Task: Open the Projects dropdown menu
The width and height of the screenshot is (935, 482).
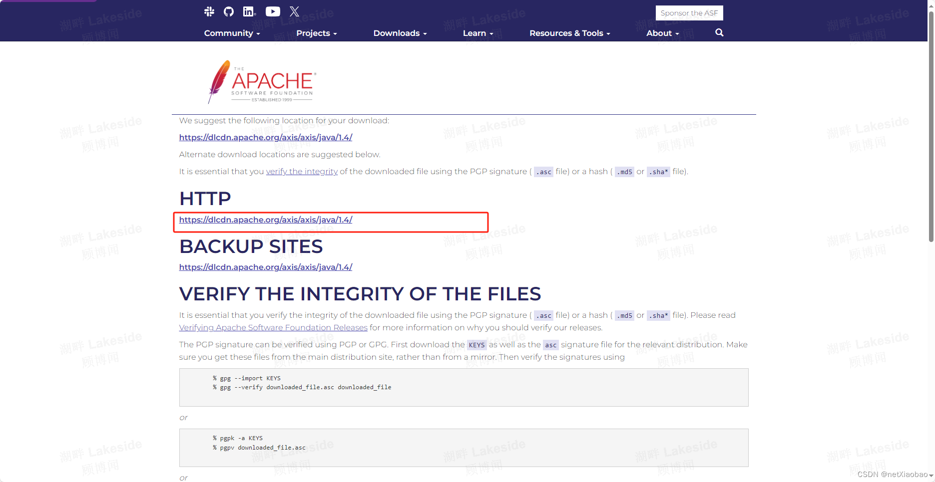Action: click(317, 33)
